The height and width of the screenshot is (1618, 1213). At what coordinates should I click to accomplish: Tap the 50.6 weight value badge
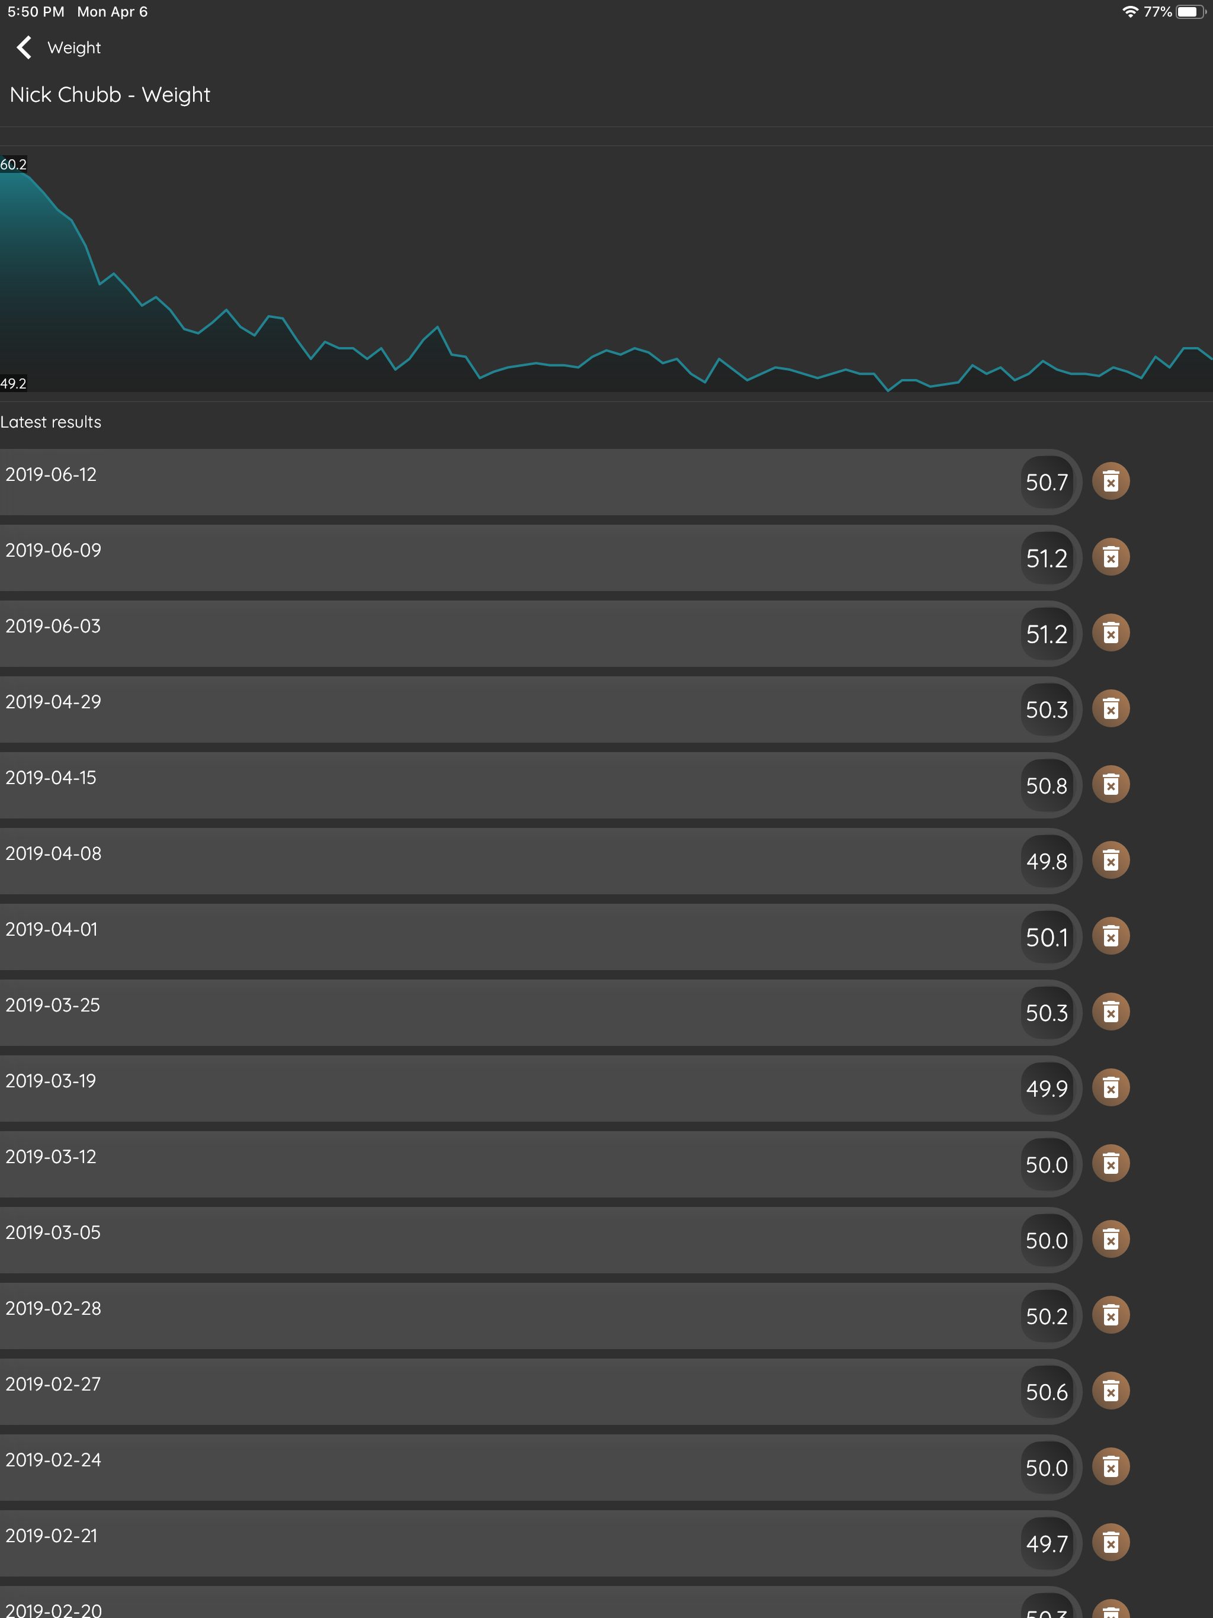[1046, 1392]
